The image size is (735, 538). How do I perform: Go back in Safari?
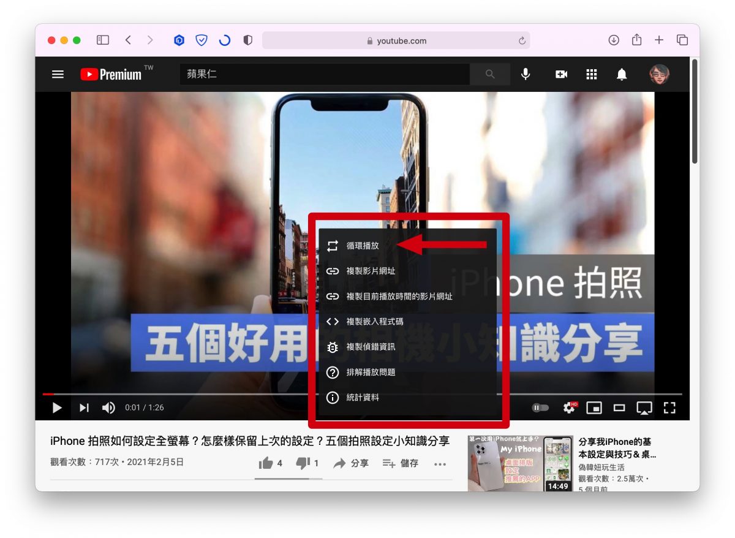(128, 40)
